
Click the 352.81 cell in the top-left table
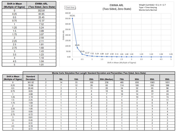click(42, 11)
